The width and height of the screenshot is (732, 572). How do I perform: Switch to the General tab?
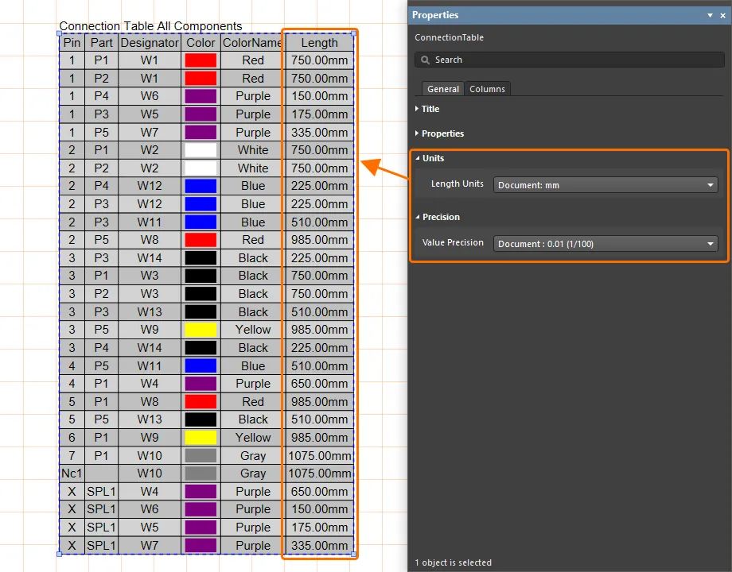point(442,89)
